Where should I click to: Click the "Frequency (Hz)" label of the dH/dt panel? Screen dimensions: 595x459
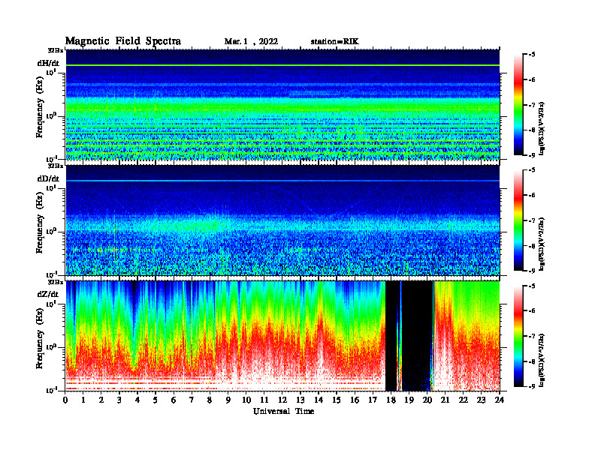[39, 106]
